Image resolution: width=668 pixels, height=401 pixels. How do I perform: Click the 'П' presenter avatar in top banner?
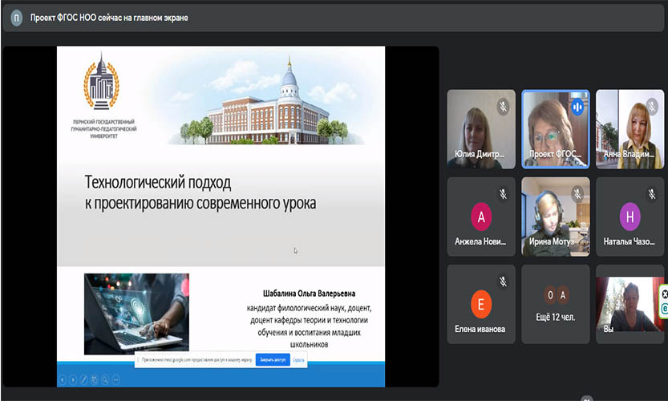pyautogui.click(x=17, y=18)
